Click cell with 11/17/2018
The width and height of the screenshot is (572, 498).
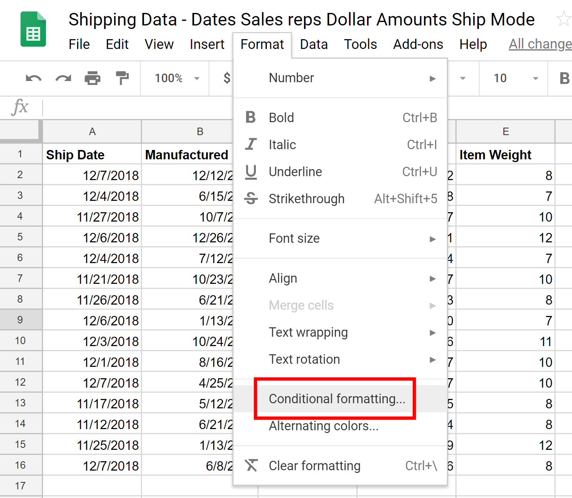point(92,403)
